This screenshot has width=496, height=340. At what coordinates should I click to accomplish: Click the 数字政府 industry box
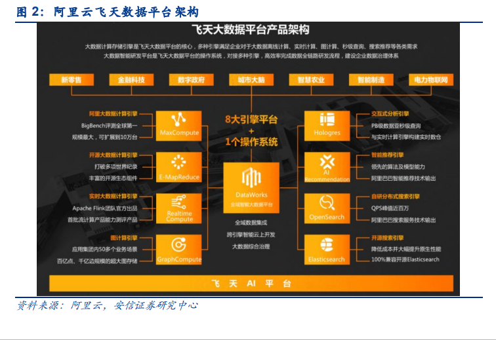(x=191, y=80)
